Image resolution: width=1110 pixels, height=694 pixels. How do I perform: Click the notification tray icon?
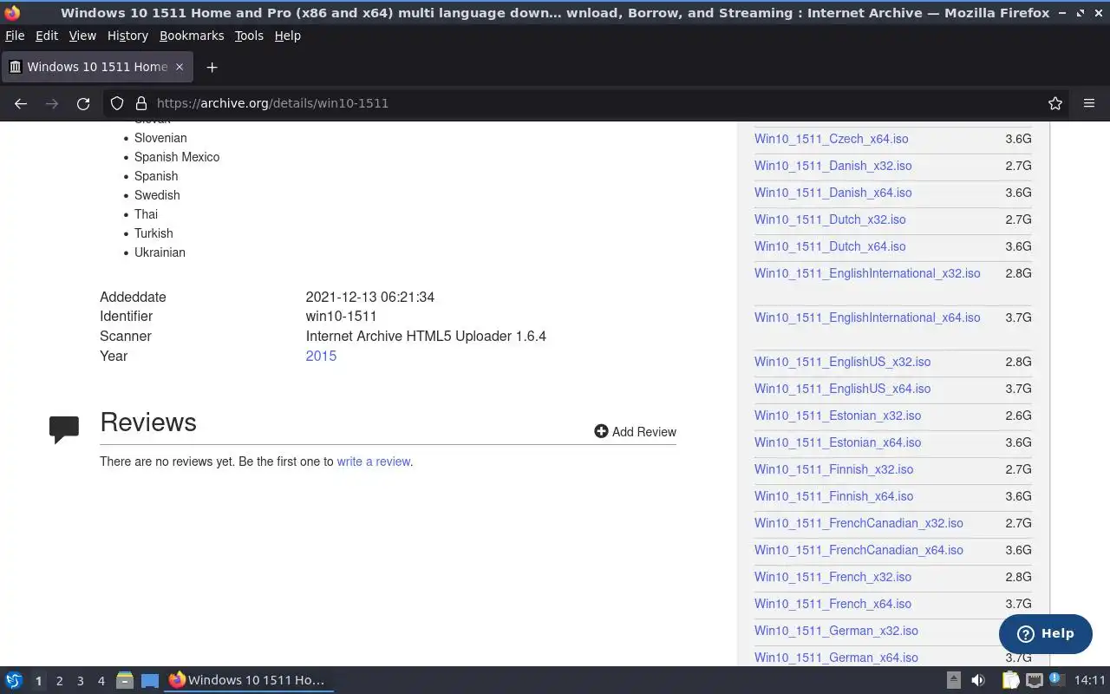pyautogui.click(x=1055, y=679)
